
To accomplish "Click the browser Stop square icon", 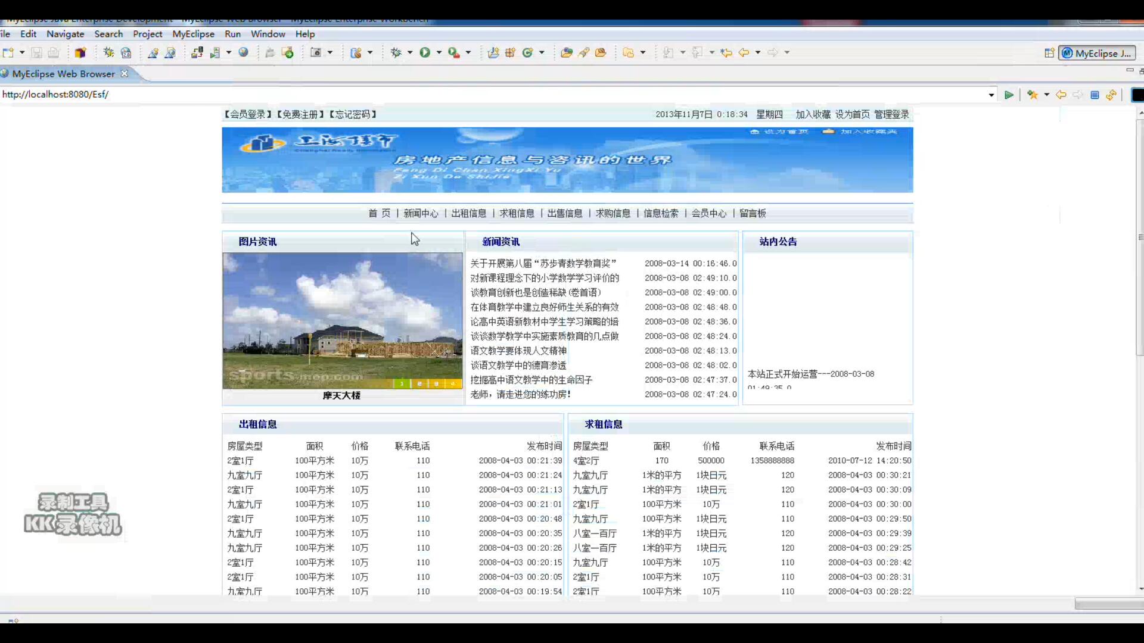I will click(x=1095, y=95).
